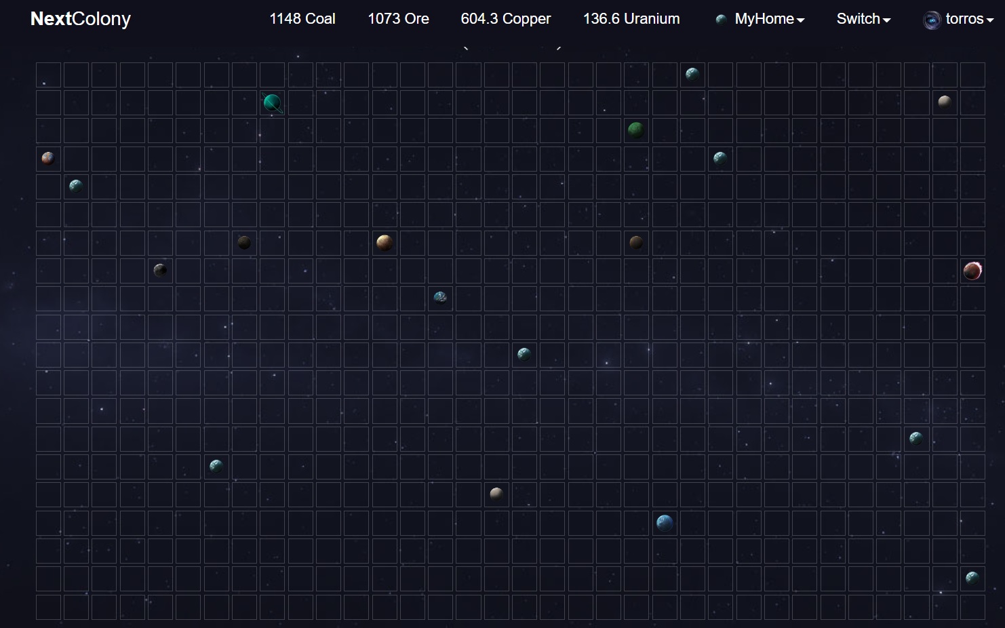Select the ringed teal planet

click(273, 103)
